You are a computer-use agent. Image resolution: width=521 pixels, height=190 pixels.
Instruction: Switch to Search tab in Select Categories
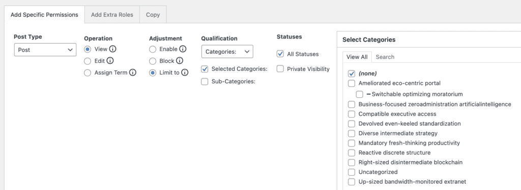point(385,57)
